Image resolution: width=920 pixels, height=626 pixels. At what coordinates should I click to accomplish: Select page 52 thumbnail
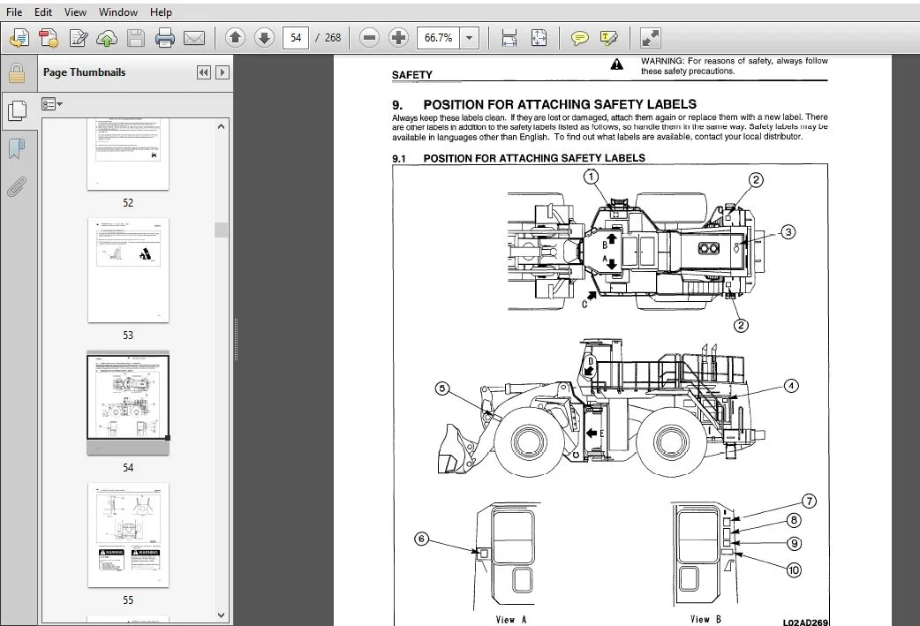tap(128, 154)
